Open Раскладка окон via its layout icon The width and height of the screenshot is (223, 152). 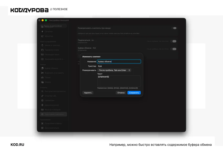click(x=42, y=55)
